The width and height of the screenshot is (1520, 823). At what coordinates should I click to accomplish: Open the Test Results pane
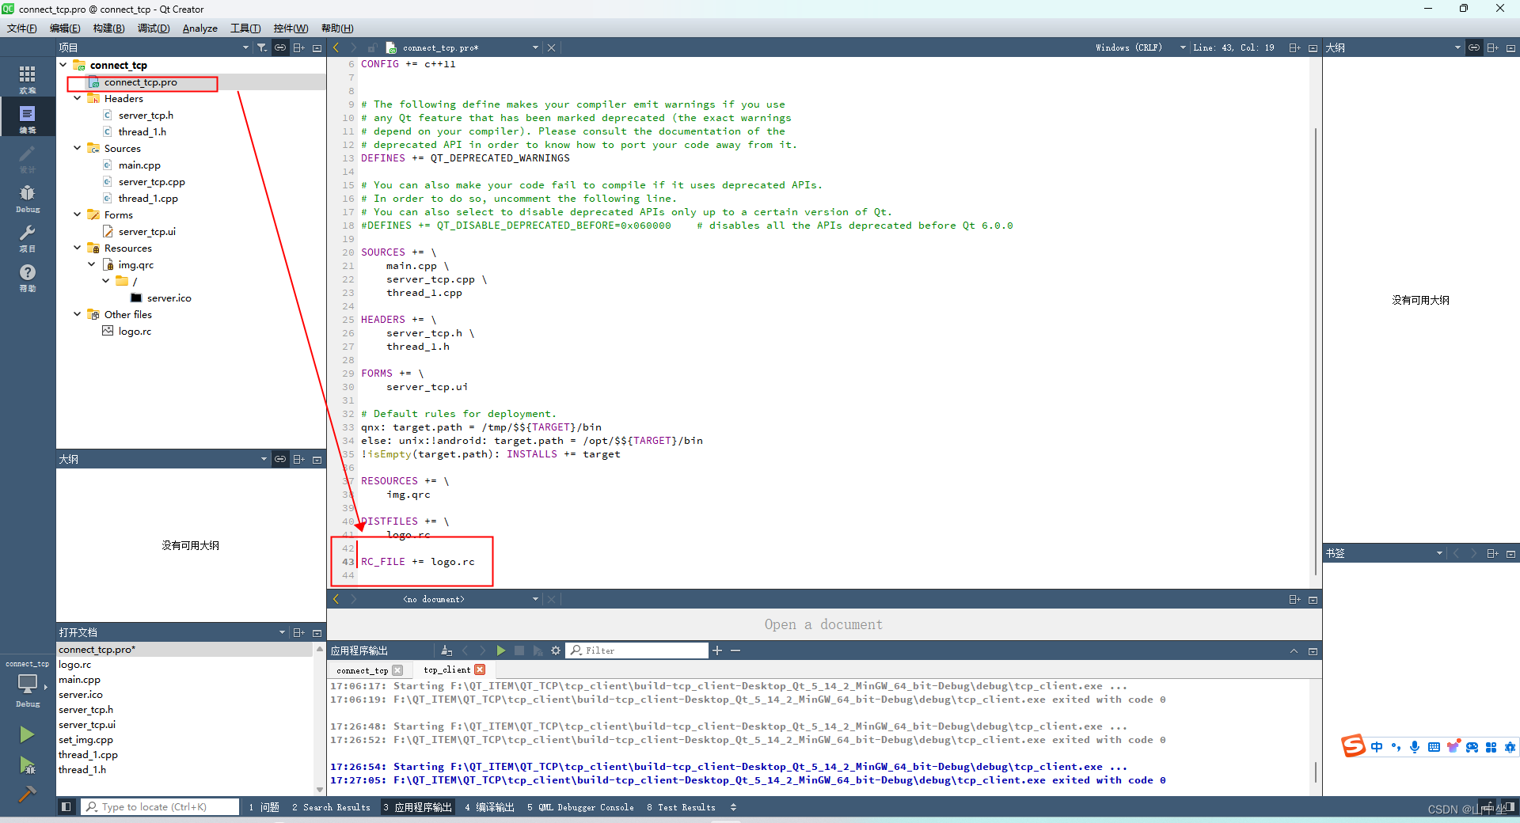(681, 807)
